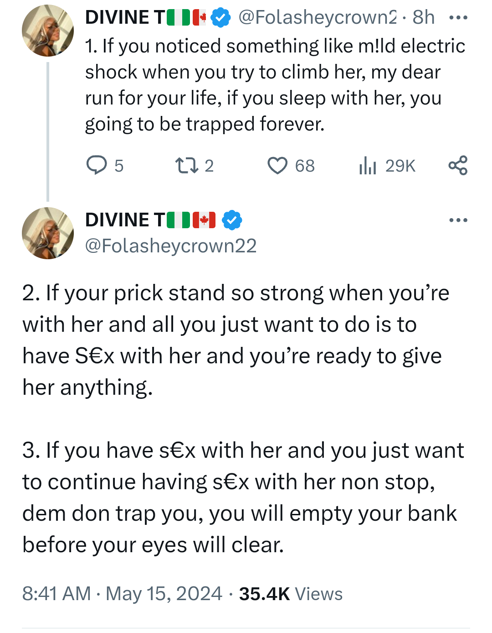Open three-dot menu on first tweet
This screenshot has height=633, width=492.
point(458,18)
